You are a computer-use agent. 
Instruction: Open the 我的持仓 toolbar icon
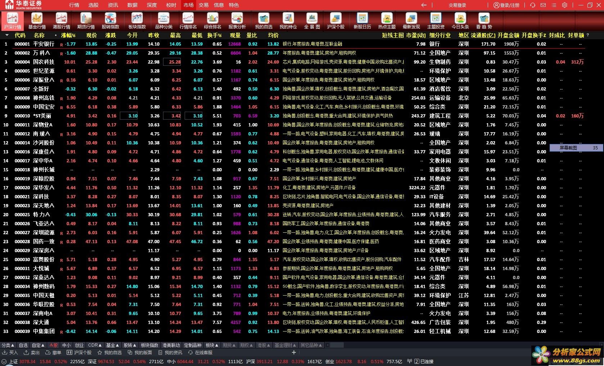(x=288, y=21)
